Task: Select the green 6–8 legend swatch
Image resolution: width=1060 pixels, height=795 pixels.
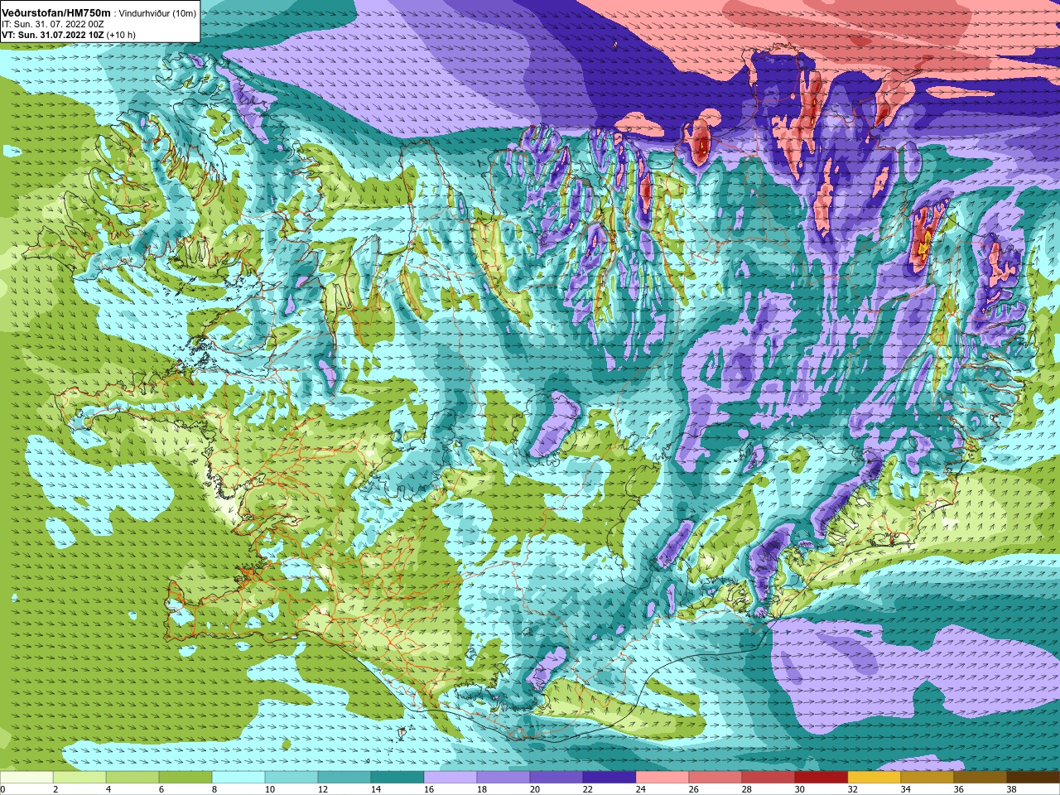Action: [185, 778]
